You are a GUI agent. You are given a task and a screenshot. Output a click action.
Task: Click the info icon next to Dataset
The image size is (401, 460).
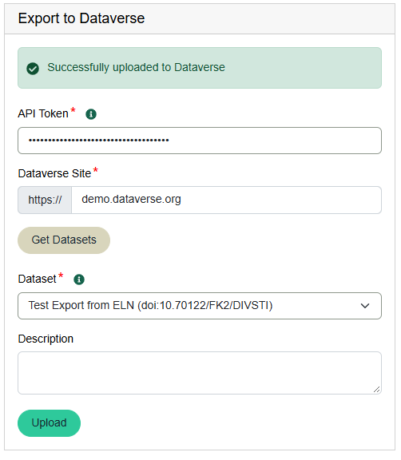[79, 280]
